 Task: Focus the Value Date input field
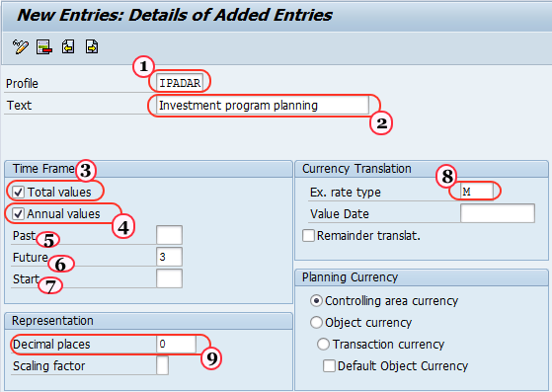click(x=498, y=213)
